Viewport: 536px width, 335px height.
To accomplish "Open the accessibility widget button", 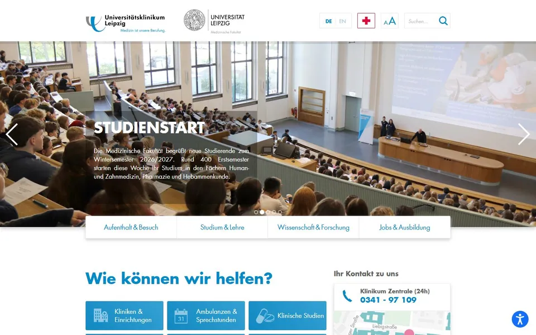I will point(520,319).
